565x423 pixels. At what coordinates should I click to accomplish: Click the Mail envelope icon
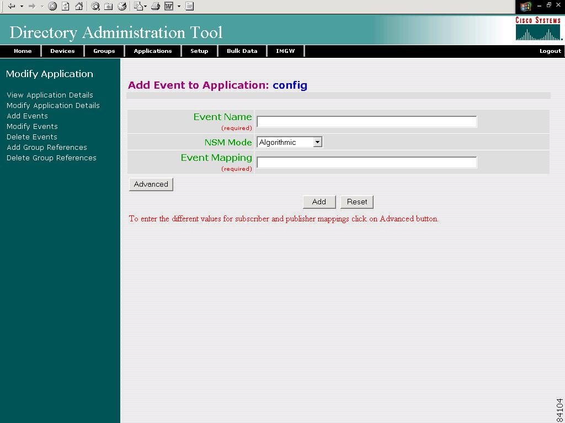point(138,7)
